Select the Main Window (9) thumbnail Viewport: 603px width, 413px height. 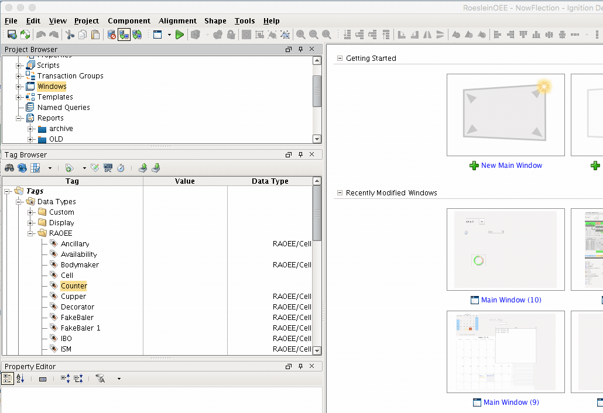pos(505,352)
